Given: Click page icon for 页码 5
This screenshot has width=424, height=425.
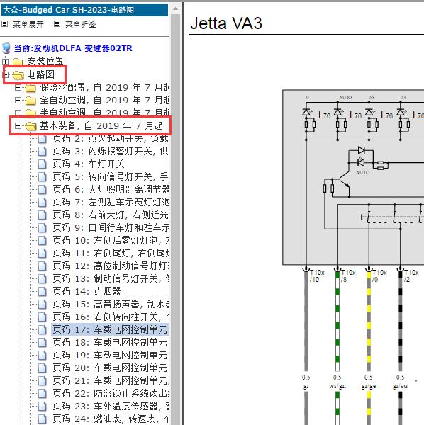Looking at the screenshot, I should pos(42,176).
